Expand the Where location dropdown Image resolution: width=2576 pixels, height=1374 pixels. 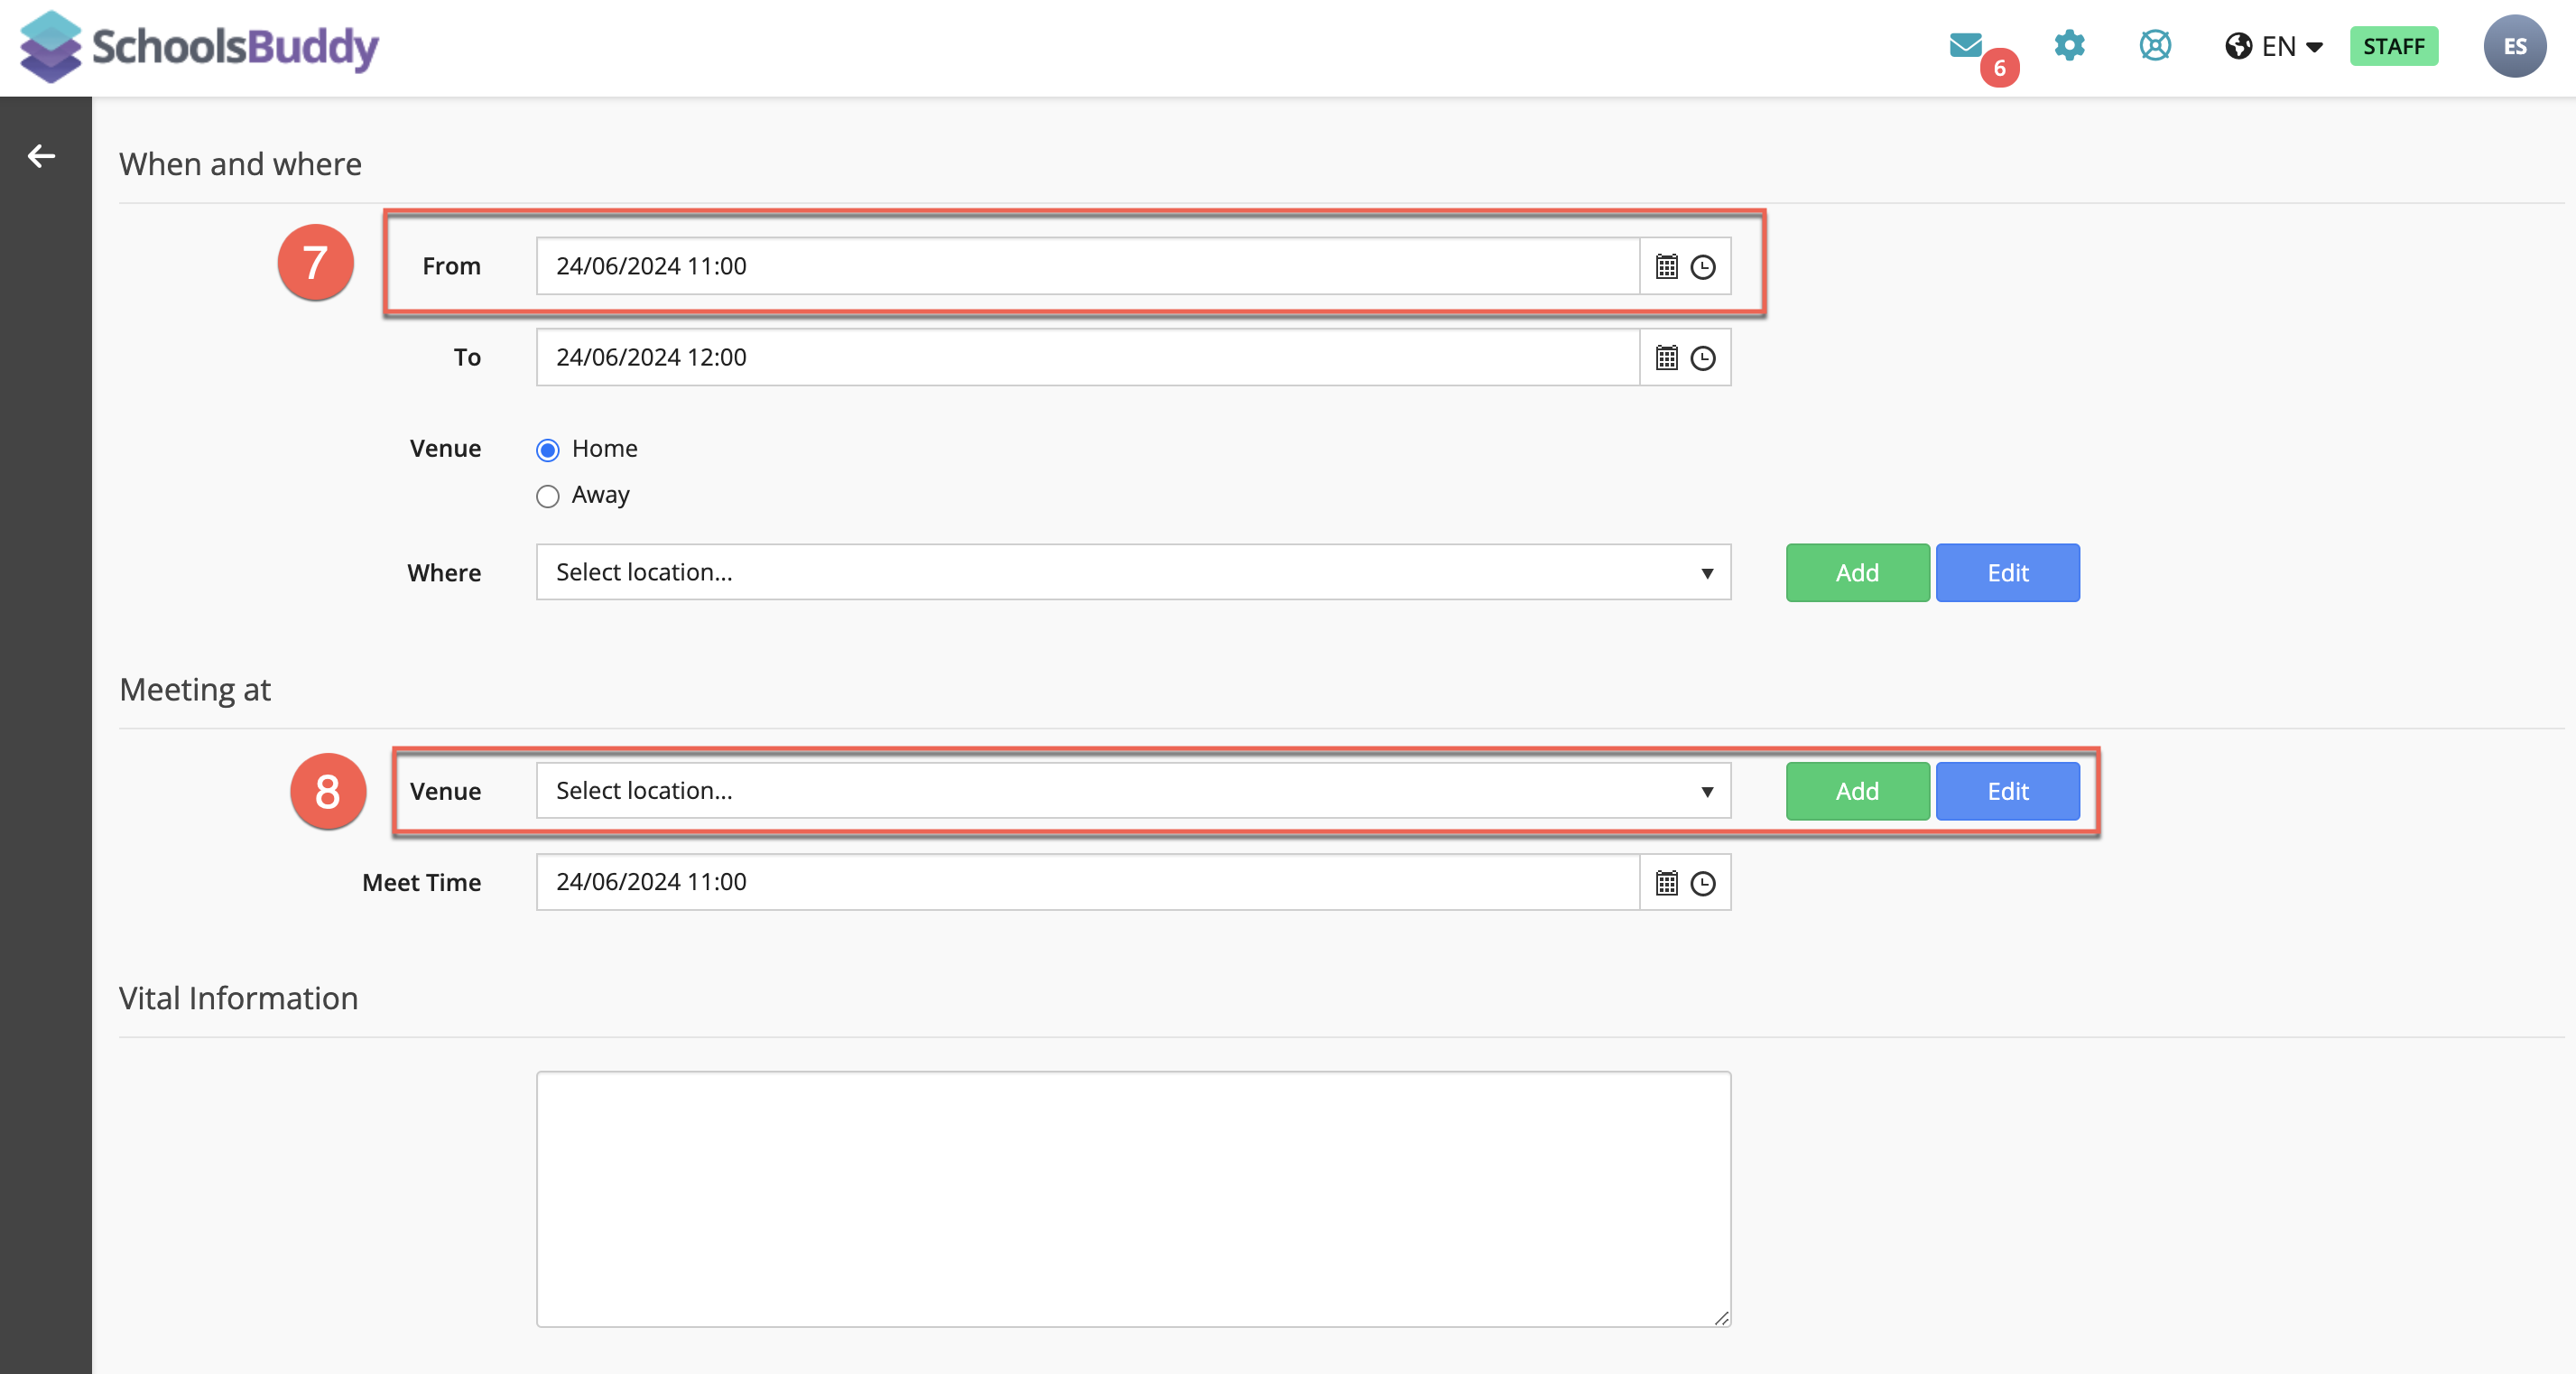point(1133,572)
